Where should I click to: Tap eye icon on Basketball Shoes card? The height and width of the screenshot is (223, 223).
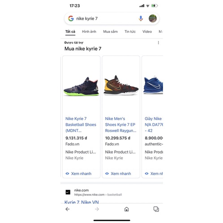[67, 174]
